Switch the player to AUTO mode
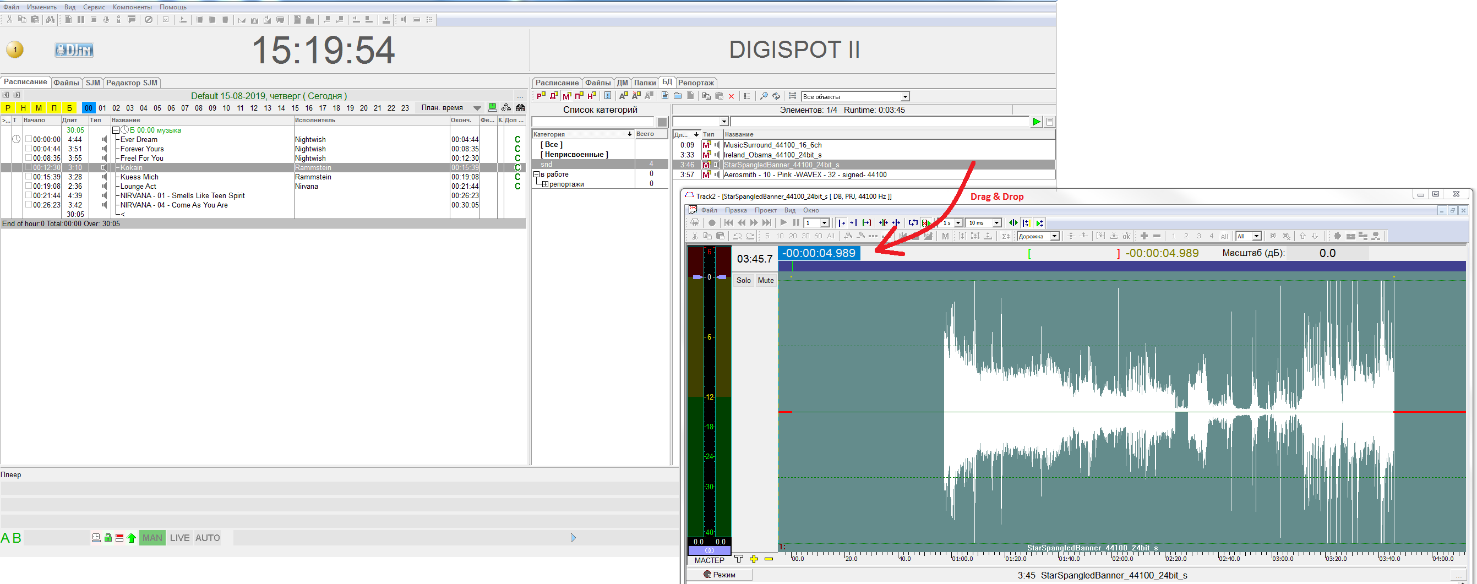 [208, 538]
